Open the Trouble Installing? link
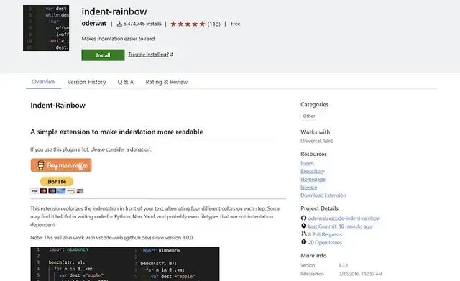 (x=150, y=55)
